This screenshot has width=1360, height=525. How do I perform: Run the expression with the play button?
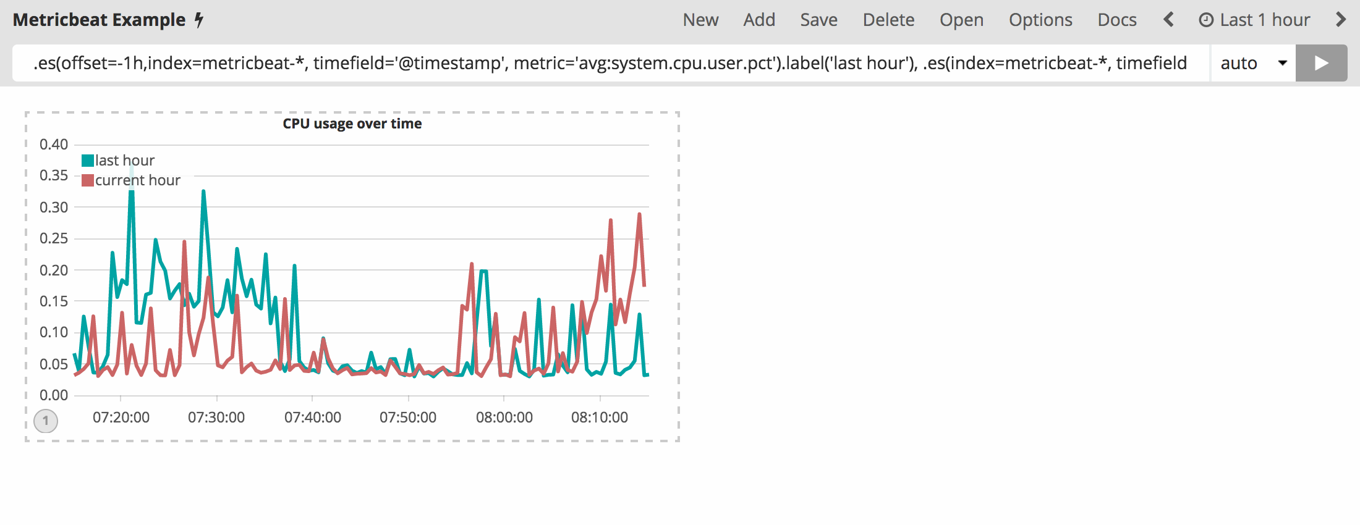[x=1321, y=63]
